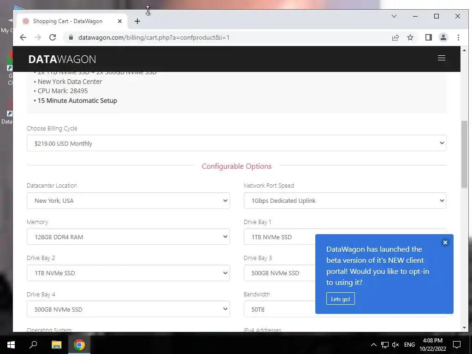
Task: Dismiss the client portal popup
Action: coord(445,242)
